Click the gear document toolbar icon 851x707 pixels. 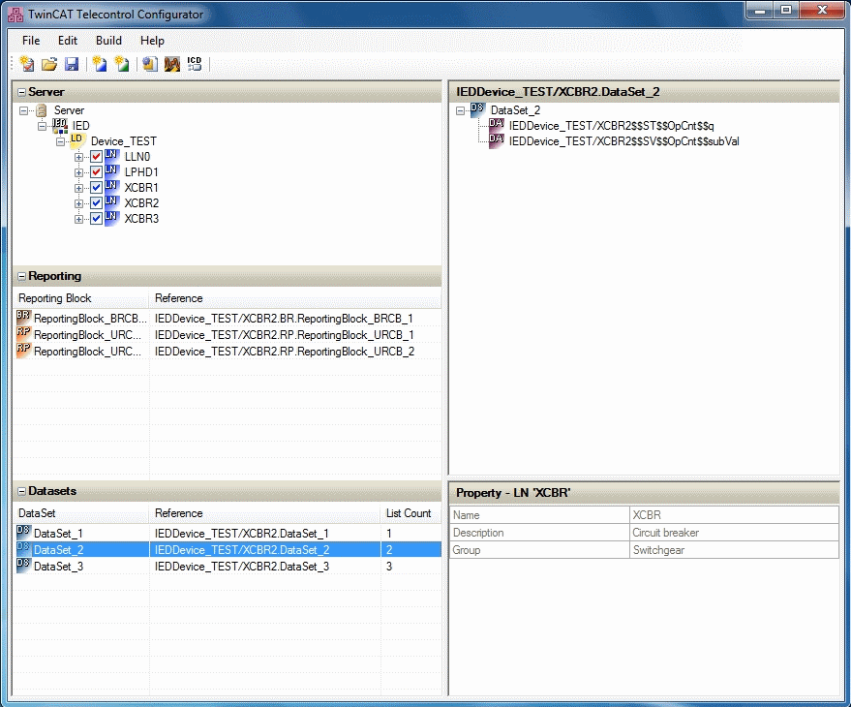pyautogui.click(x=150, y=64)
